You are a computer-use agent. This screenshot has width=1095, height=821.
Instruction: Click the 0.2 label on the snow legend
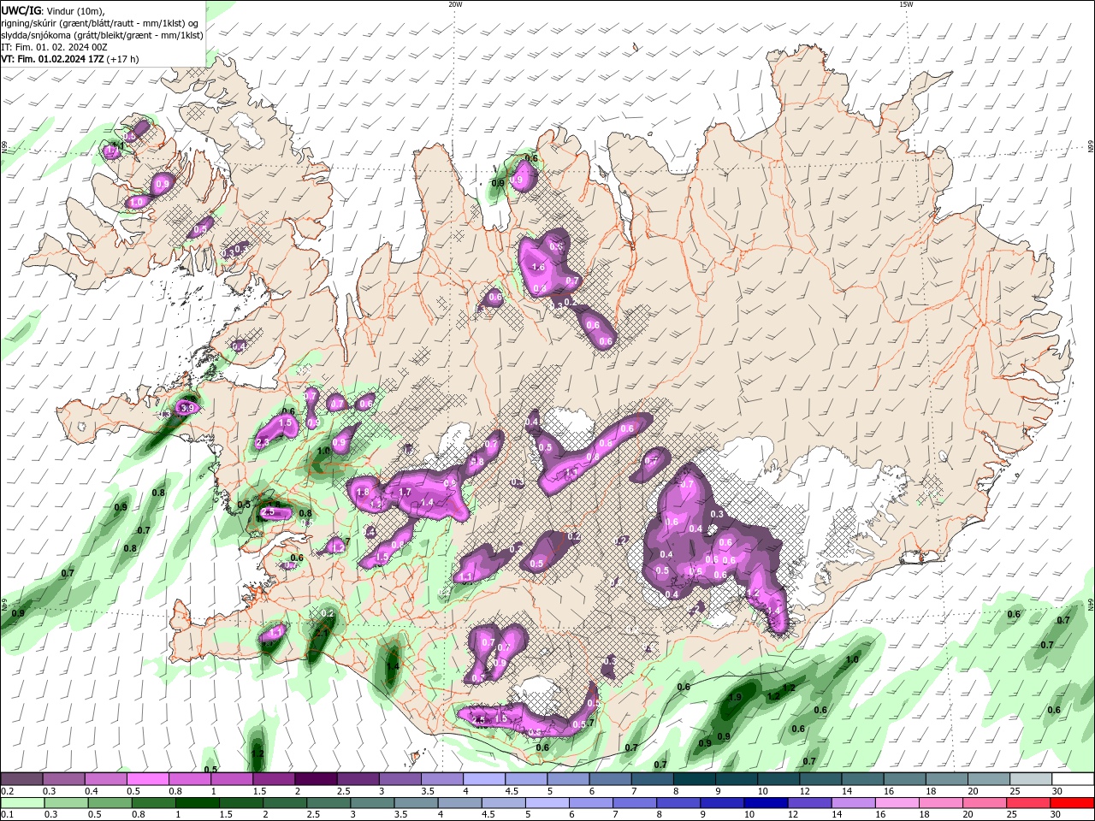coord(7,791)
